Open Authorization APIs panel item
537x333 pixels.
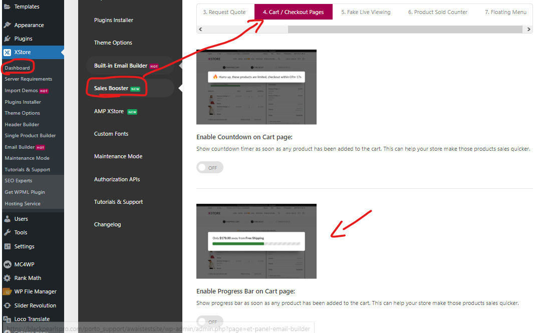(x=117, y=179)
